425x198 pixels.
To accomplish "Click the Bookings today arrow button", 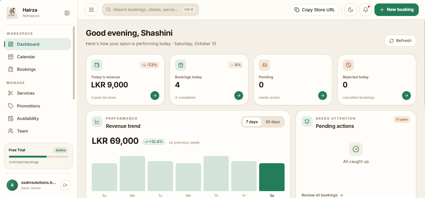I will click(x=239, y=96).
